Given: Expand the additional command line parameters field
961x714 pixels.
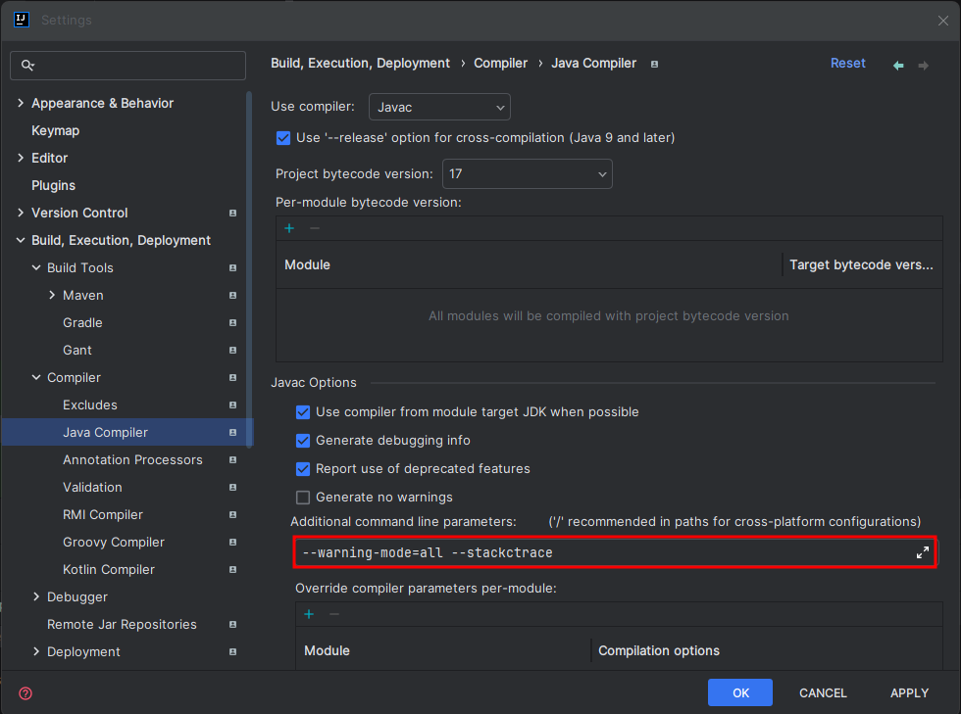Looking at the screenshot, I should [x=923, y=552].
